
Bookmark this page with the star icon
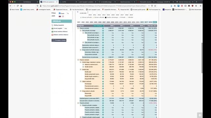(x=155, y=6)
